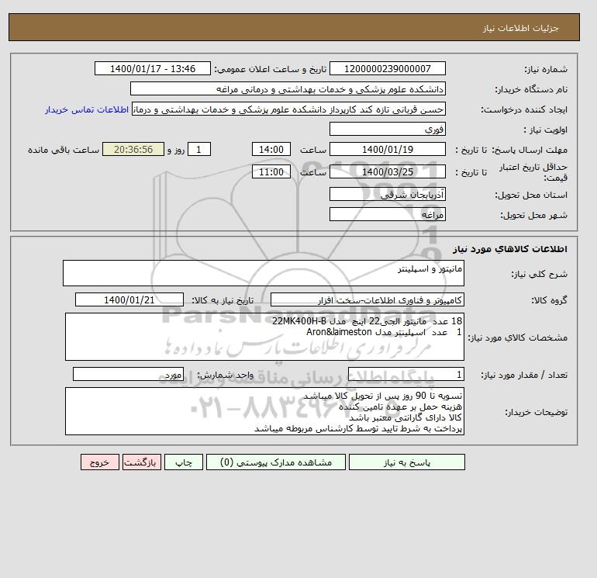The height and width of the screenshot is (578, 597).
Task: Click request creator field 'حسن قربانی'
Action: click(x=288, y=109)
